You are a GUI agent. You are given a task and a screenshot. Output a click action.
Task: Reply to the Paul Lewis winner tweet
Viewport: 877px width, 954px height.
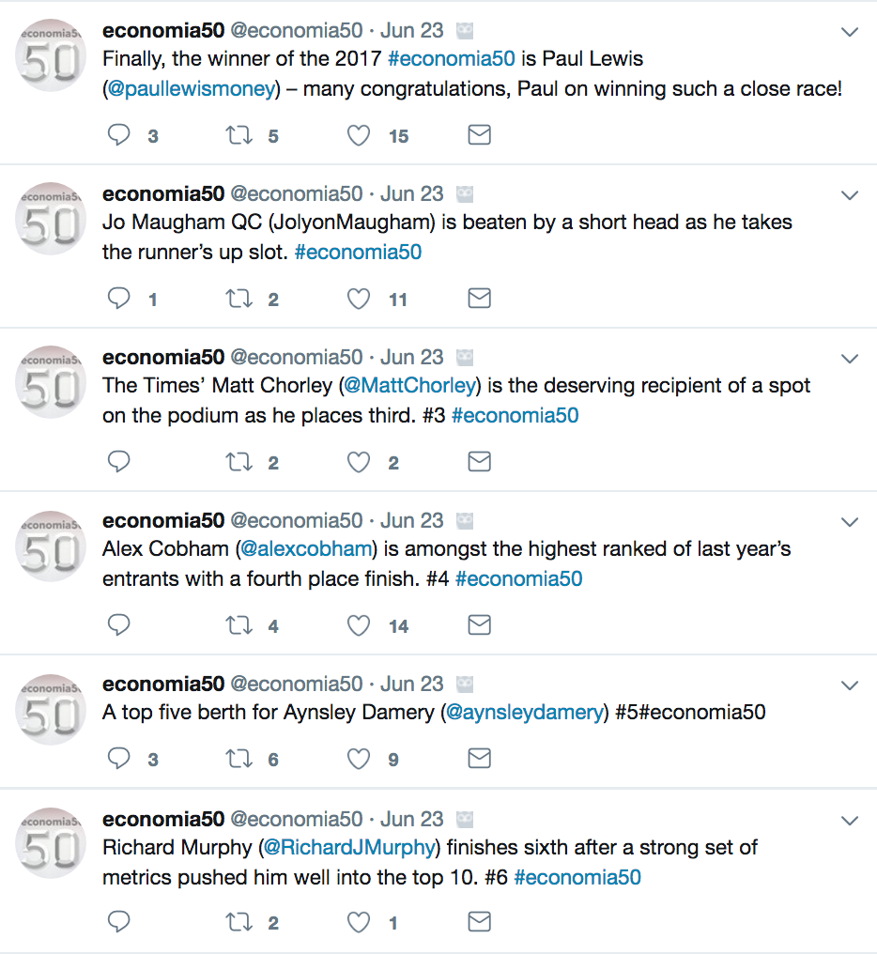click(x=119, y=136)
